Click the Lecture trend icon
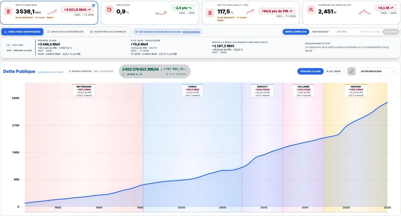 click(8, 45)
